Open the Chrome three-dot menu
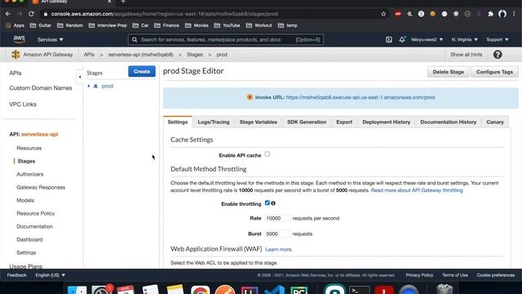The height and width of the screenshot is (294, 522). pos(514,14)
